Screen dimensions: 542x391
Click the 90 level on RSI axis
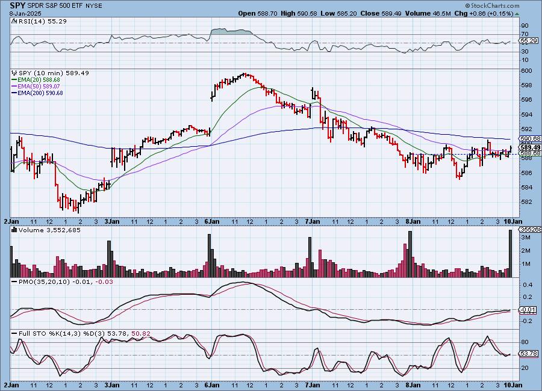[525, 25]
